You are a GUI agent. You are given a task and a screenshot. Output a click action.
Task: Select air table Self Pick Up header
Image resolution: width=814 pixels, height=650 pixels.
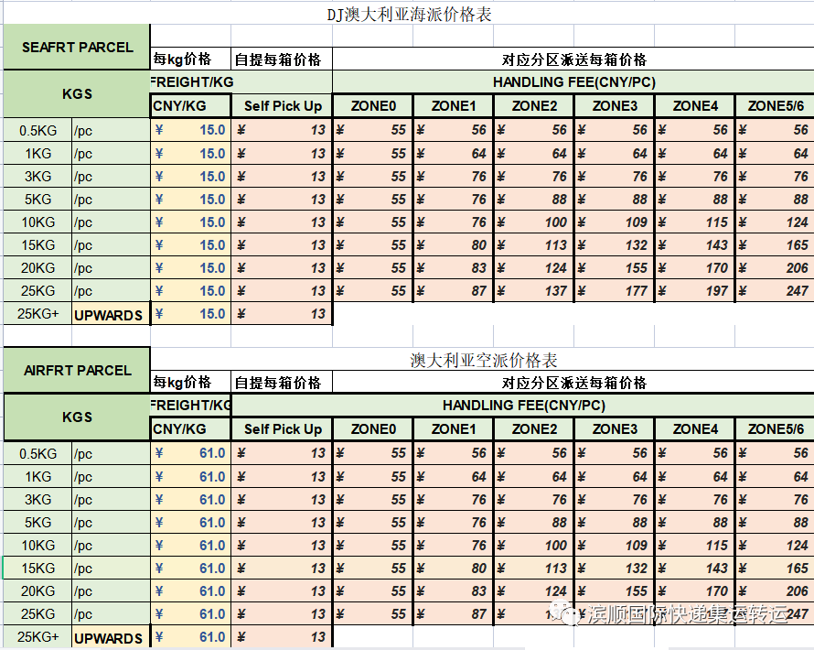282,429
